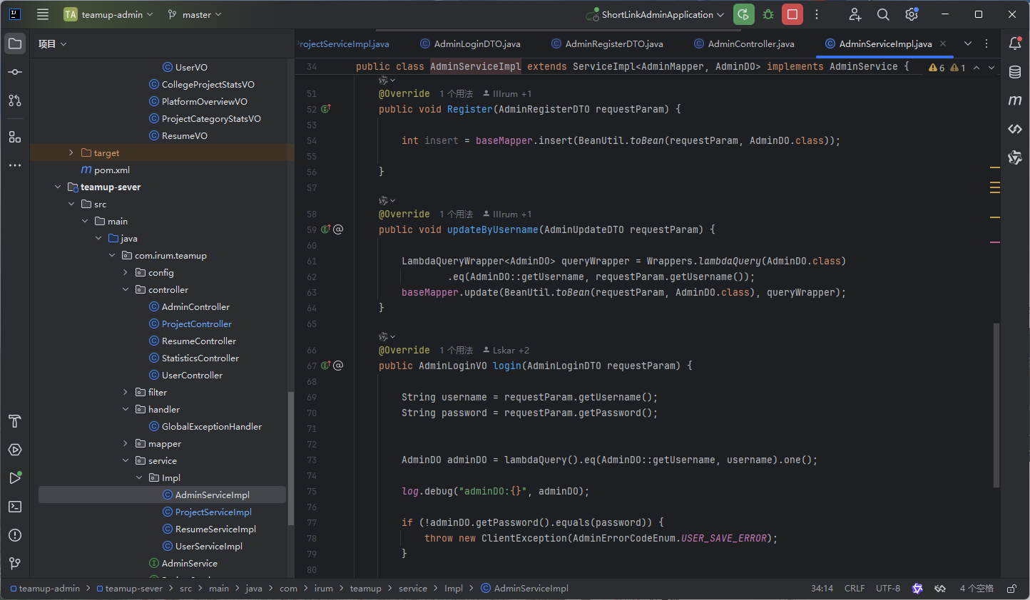Open the Problems tool window

tap(15, 535)
